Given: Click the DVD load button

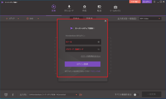Looking at the screenshot, I should 30,19.
